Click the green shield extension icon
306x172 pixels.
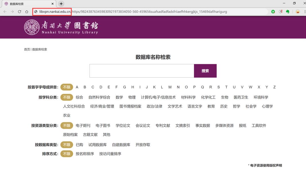coord(273,12)
